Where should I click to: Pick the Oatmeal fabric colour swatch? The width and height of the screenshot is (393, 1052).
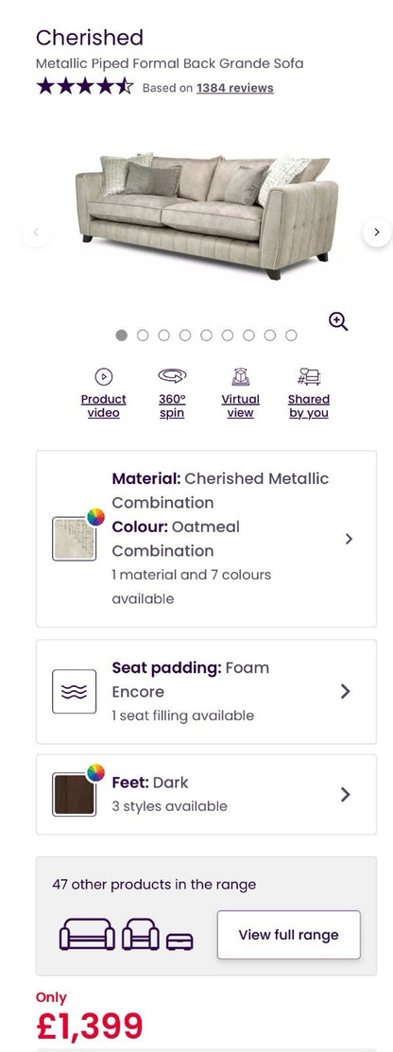point(74,539)
